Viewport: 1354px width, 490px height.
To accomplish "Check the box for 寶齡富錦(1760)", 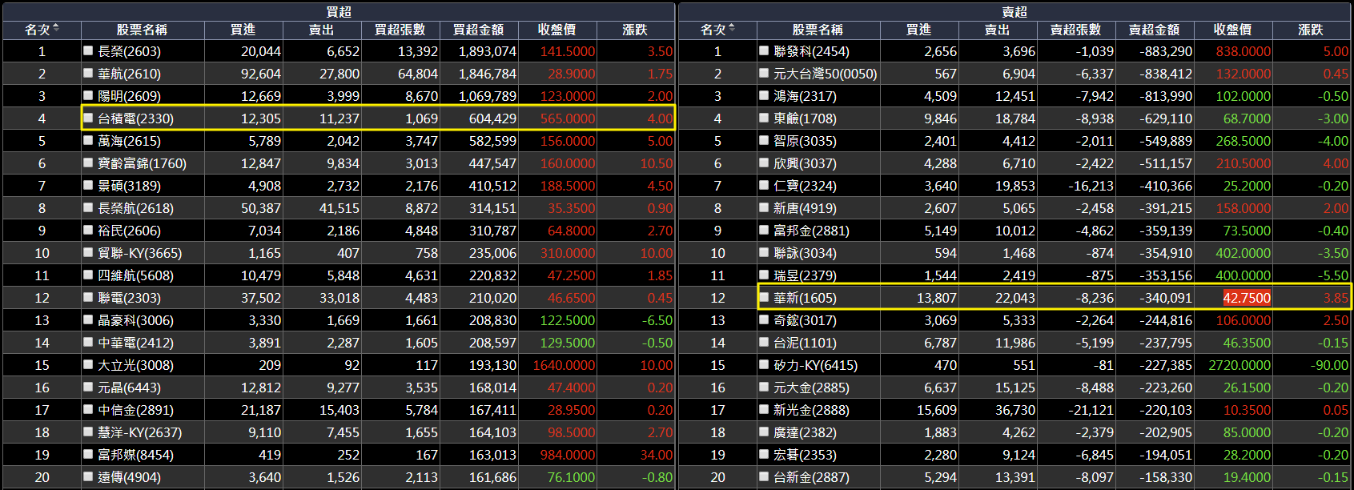I will [x=88, y=163].
